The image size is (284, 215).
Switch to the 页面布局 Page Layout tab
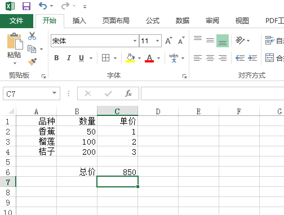(116, 21)
